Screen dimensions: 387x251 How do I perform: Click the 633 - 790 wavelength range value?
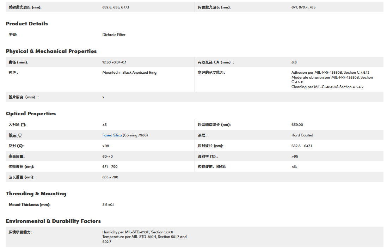(x=110, y=177)
